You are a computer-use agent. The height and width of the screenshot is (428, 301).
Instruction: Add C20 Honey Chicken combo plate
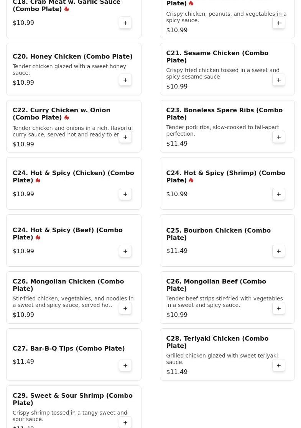[x=125, y=80]
